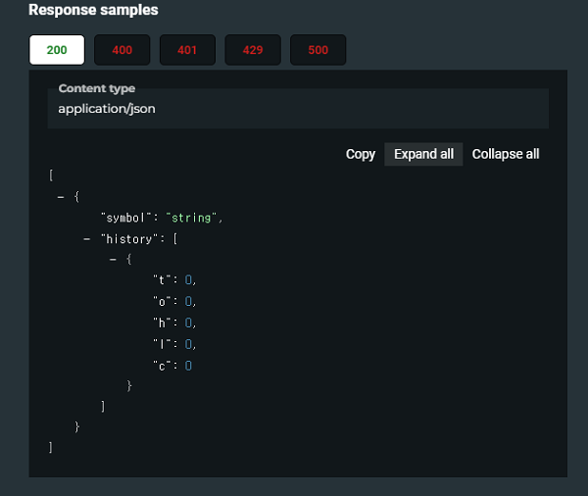Collapse the object inside history array
588x496 pixels.
click(113, 260)
